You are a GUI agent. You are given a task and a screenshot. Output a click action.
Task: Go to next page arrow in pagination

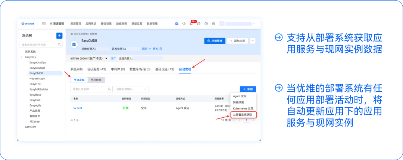coord(253,120)
